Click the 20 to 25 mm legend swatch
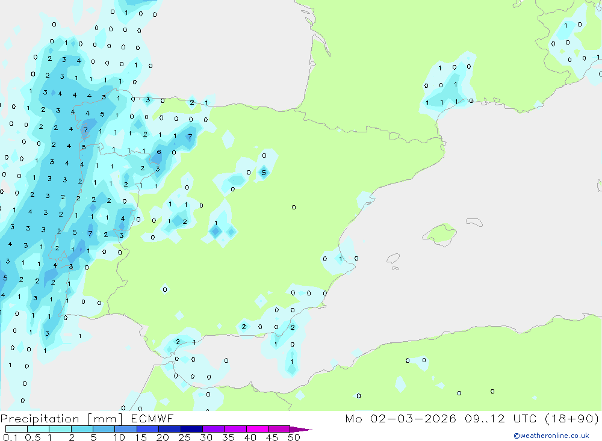The height and width of the screenshot is (441, 602). (169, 429)
